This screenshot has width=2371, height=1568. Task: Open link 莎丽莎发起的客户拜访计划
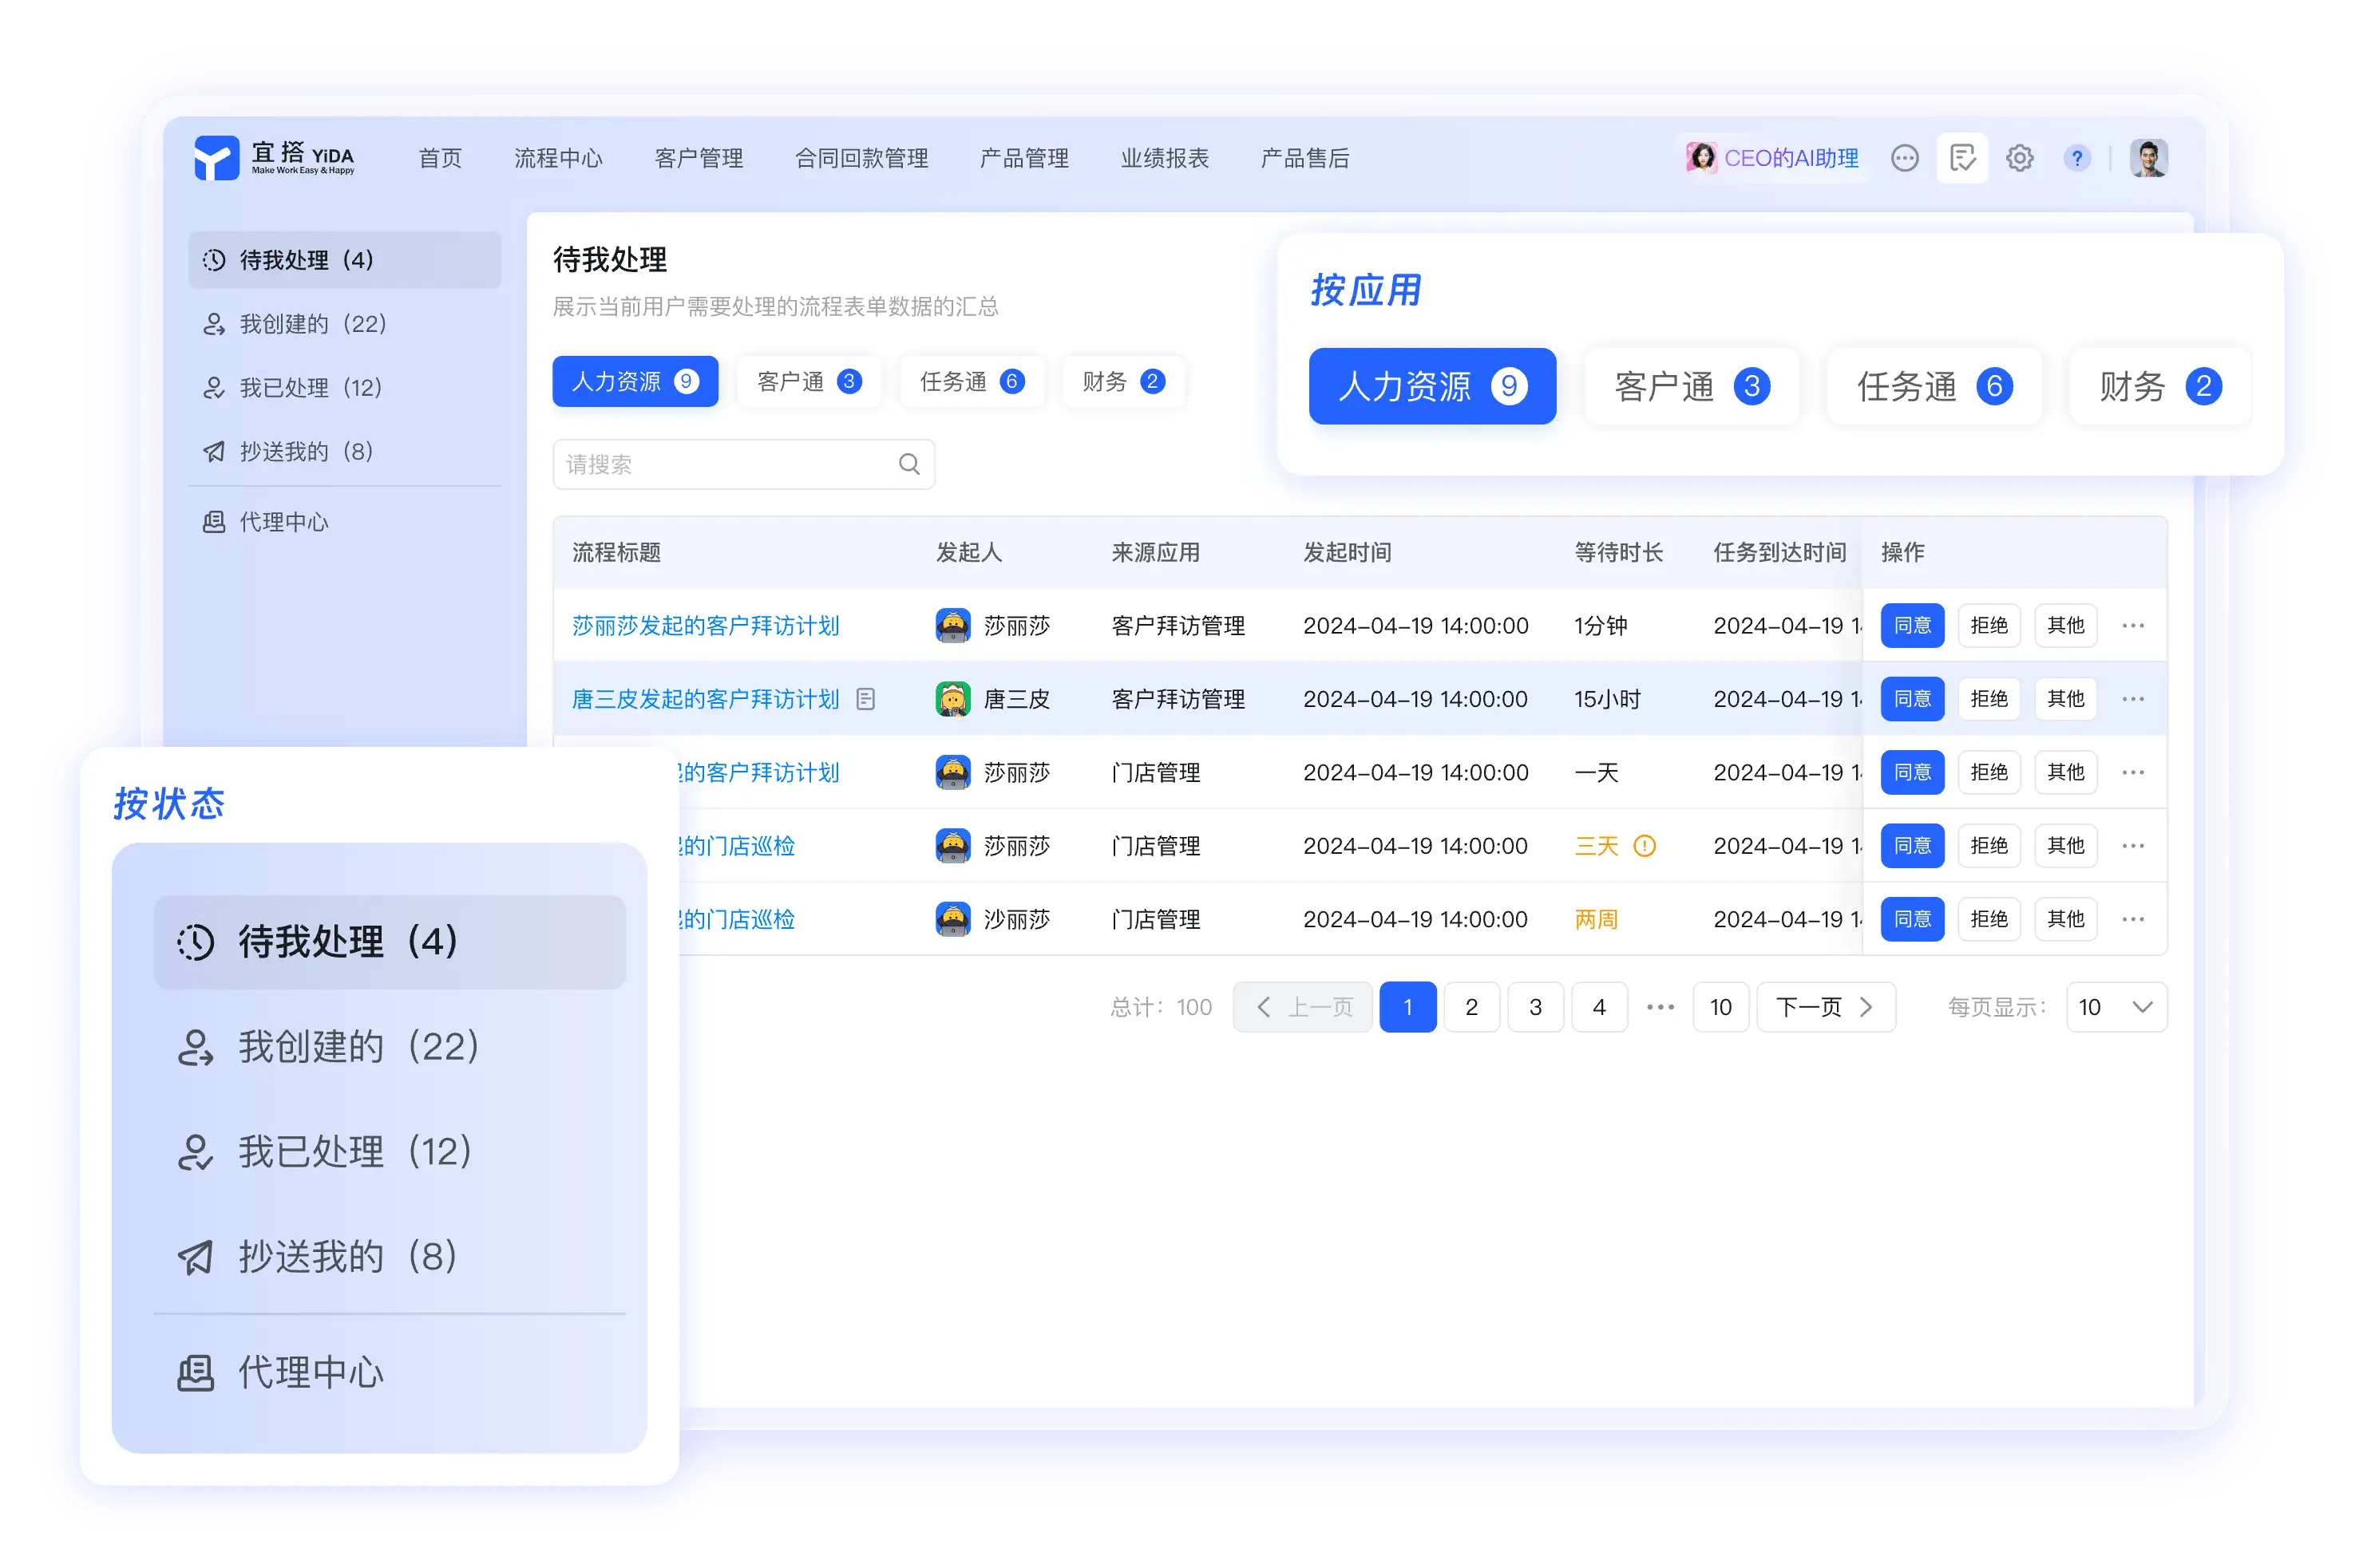pyautogui.click(x=705, y=626)
